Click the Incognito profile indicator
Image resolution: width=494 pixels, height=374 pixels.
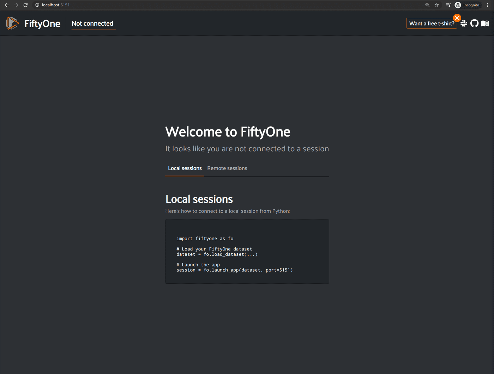pos(467,5)
